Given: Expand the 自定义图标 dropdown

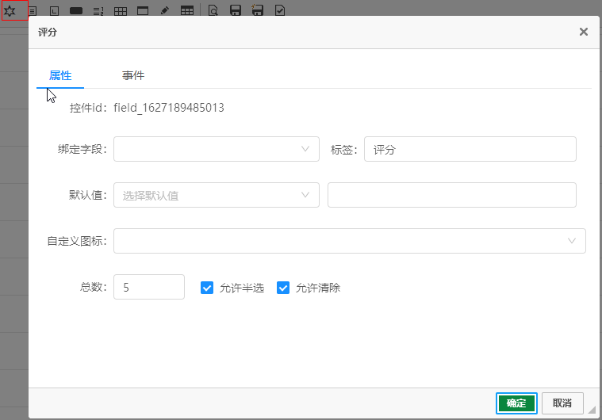Looking at the screenshot, I should click(x=349, y=241).
